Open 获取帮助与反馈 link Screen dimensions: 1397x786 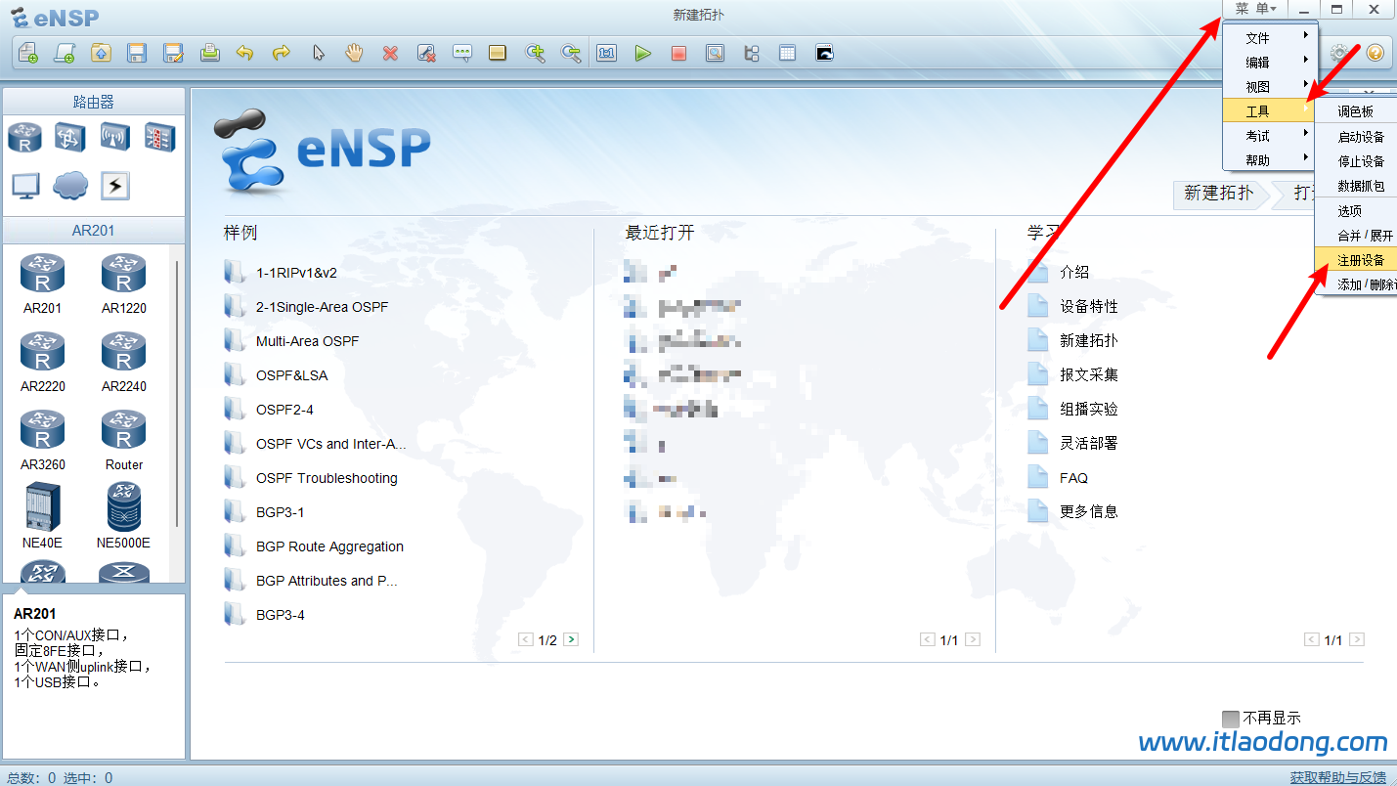(x=1337, y=777)
